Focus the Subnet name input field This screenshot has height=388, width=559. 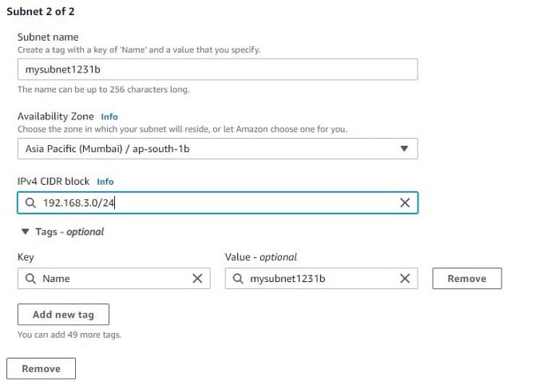pyautogui.click(x=217, y=69)
